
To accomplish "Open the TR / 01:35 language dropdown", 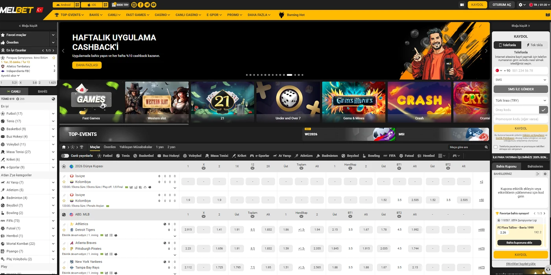I will (540, 5).
